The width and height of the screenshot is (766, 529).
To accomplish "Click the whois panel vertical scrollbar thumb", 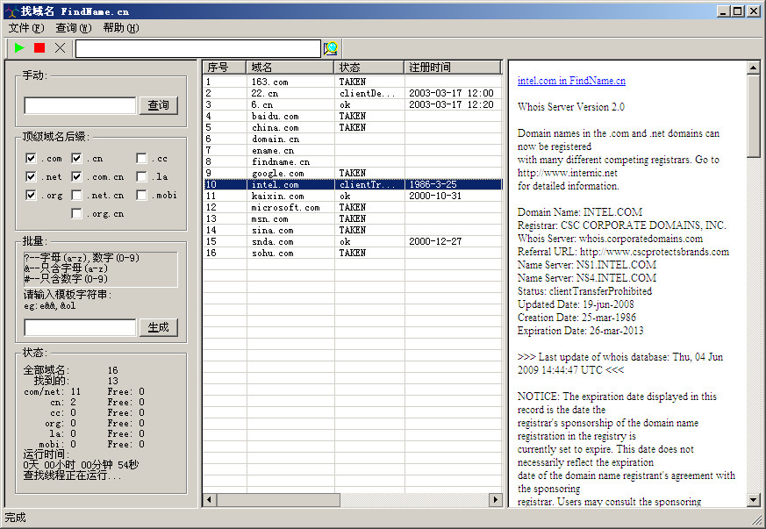I will pyautogui.click(x=754, y=117).
